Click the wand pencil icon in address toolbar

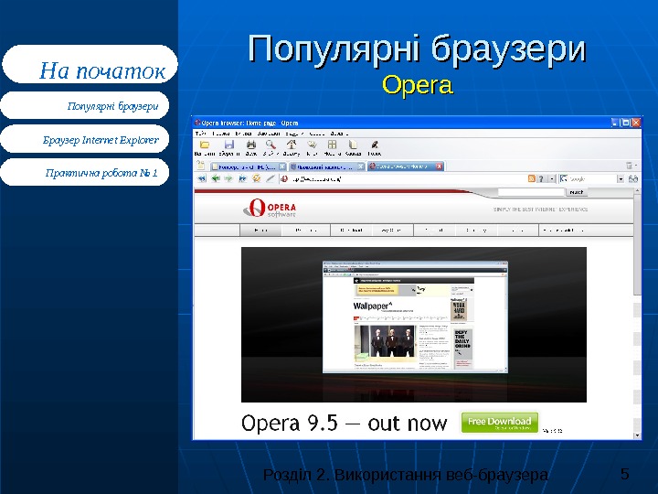pyautogui.click(x=271, y=178)
